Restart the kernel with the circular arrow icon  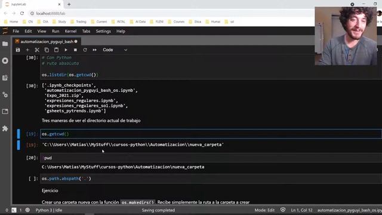85,50
